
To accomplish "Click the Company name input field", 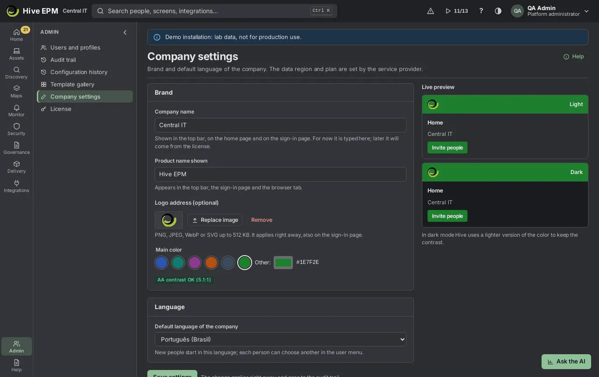I will (x=281, y=125).
